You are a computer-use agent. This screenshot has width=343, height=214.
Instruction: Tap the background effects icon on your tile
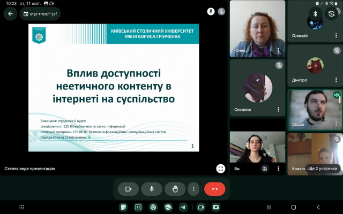click(x=265, y=168)
